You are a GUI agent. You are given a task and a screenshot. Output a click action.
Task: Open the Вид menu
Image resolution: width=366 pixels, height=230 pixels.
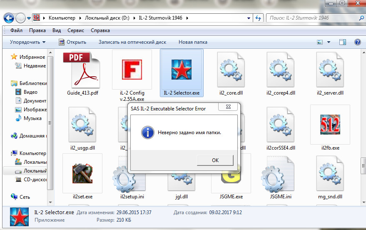57,30
